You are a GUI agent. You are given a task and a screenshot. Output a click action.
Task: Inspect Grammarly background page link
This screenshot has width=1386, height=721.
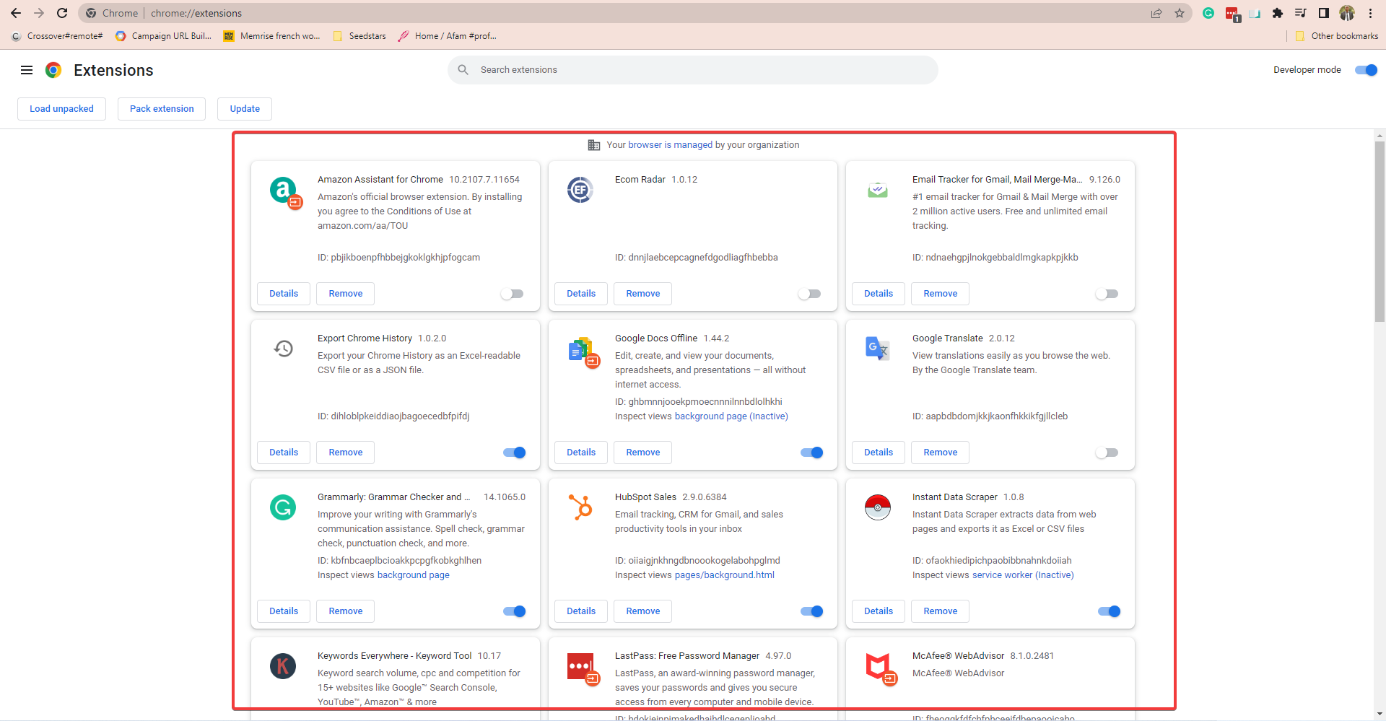[x=413, y=575]
